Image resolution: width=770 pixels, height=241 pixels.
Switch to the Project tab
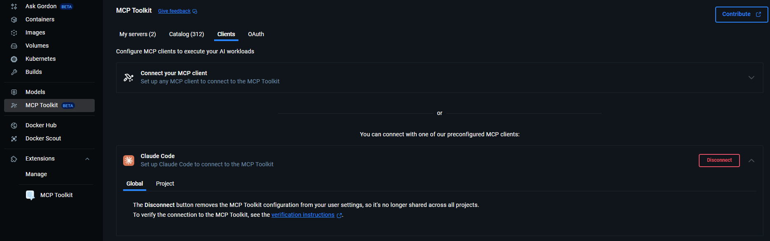(x=165, y=184)
